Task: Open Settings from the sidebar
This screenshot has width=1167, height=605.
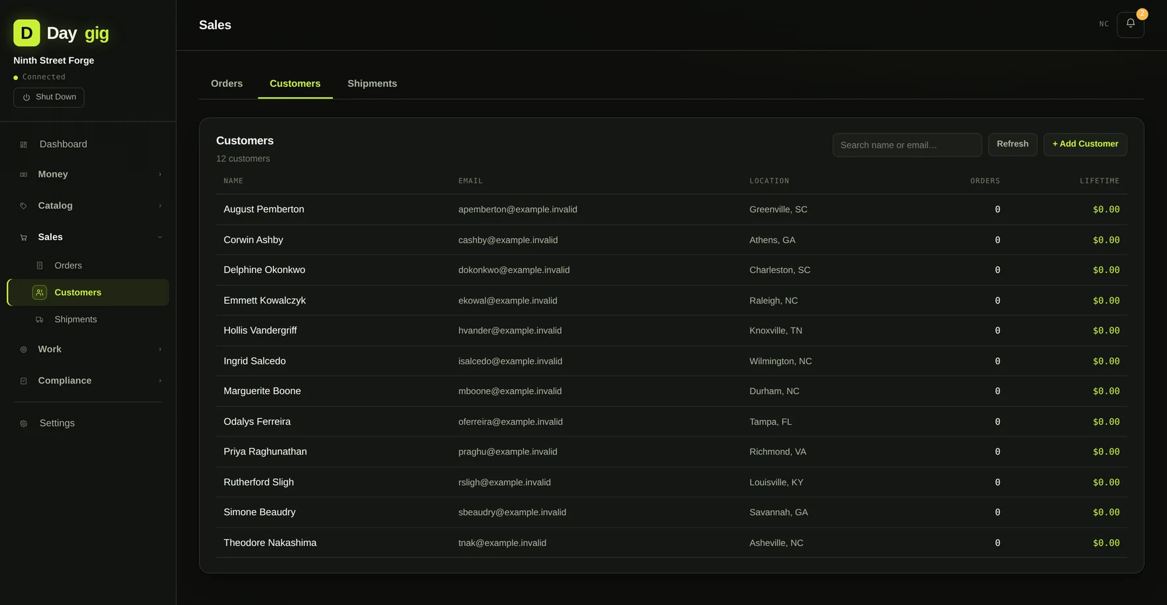Action: (x=88, y=423)
